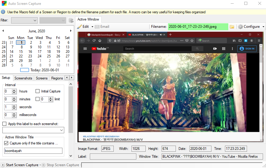Check Apply this label to each screenshot

pos(5,124)
